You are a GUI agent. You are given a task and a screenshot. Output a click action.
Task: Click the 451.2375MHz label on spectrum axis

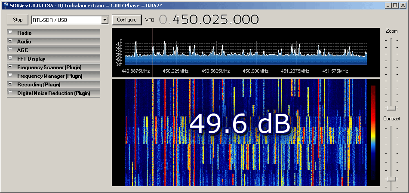[x=295, y=71]
